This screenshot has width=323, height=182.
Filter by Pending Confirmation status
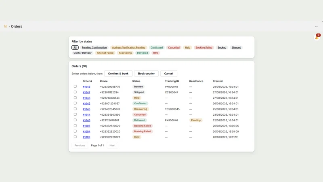94,47
